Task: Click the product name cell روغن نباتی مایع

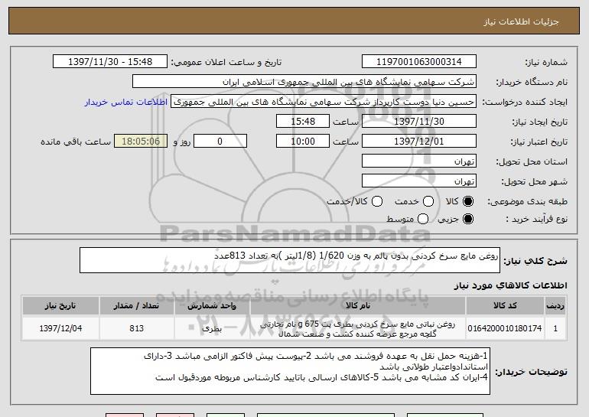Action: pos(358,328)
